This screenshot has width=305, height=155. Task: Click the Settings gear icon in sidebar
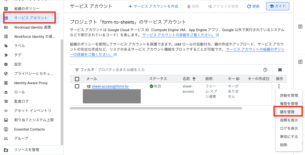6,64
